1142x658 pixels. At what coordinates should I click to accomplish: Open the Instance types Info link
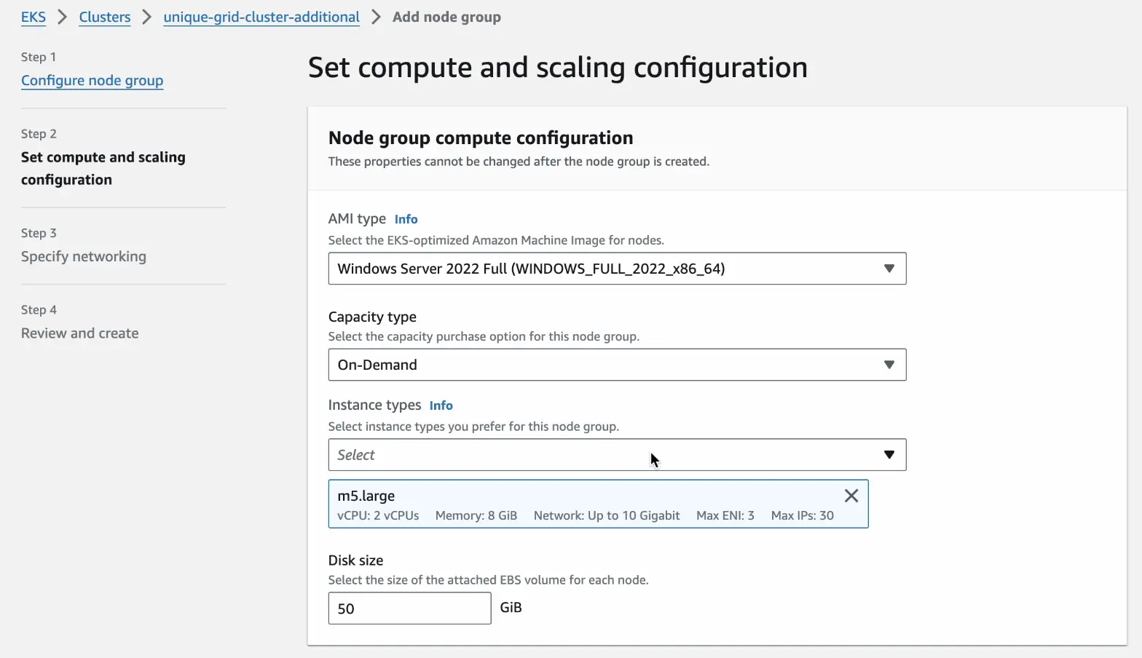pos(441,405)
